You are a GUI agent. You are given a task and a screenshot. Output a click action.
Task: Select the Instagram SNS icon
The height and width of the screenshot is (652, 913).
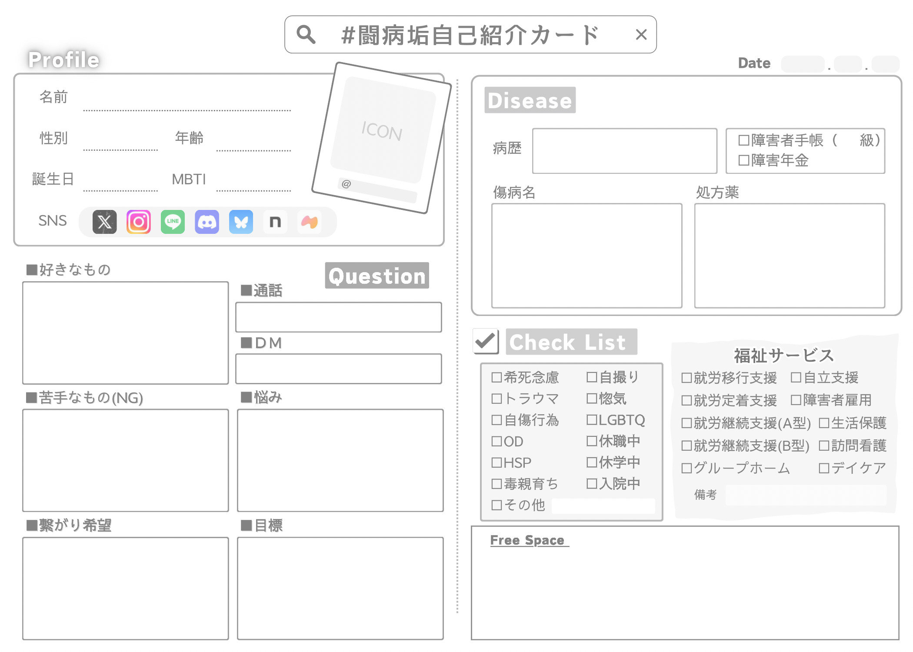point(138,222)
